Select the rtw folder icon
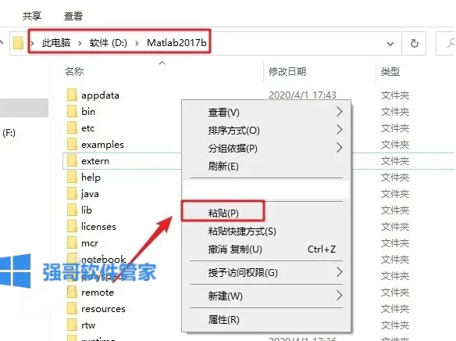 point(72,325)
